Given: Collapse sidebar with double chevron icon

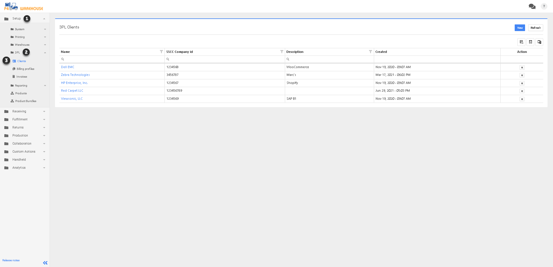Looking at the screenshot, I should click(x=45, y=263).
